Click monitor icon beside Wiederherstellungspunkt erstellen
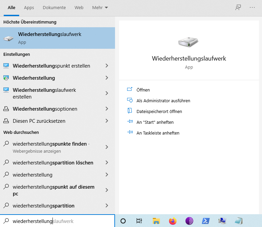The image size is (262, 227). point(6,66)
